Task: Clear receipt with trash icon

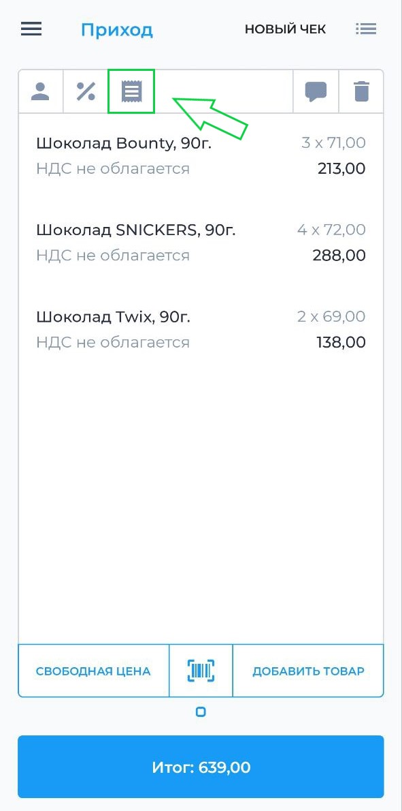Action: 361,91
